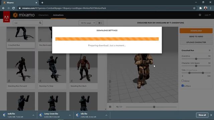This screenshot has width=214, height=120.
Task: Click the Upload Character button
Action: pos(196,42)
